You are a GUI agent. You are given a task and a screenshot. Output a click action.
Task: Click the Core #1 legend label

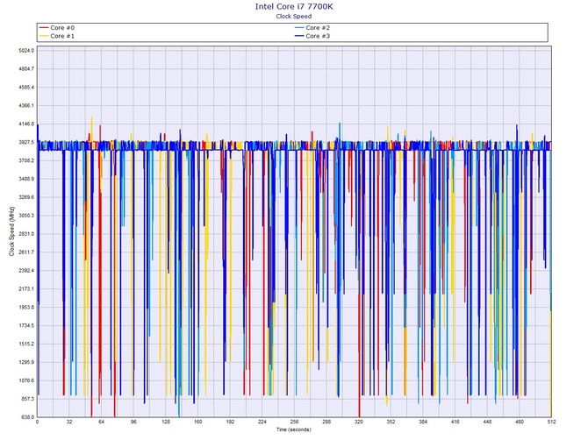(x=62, y=36)
